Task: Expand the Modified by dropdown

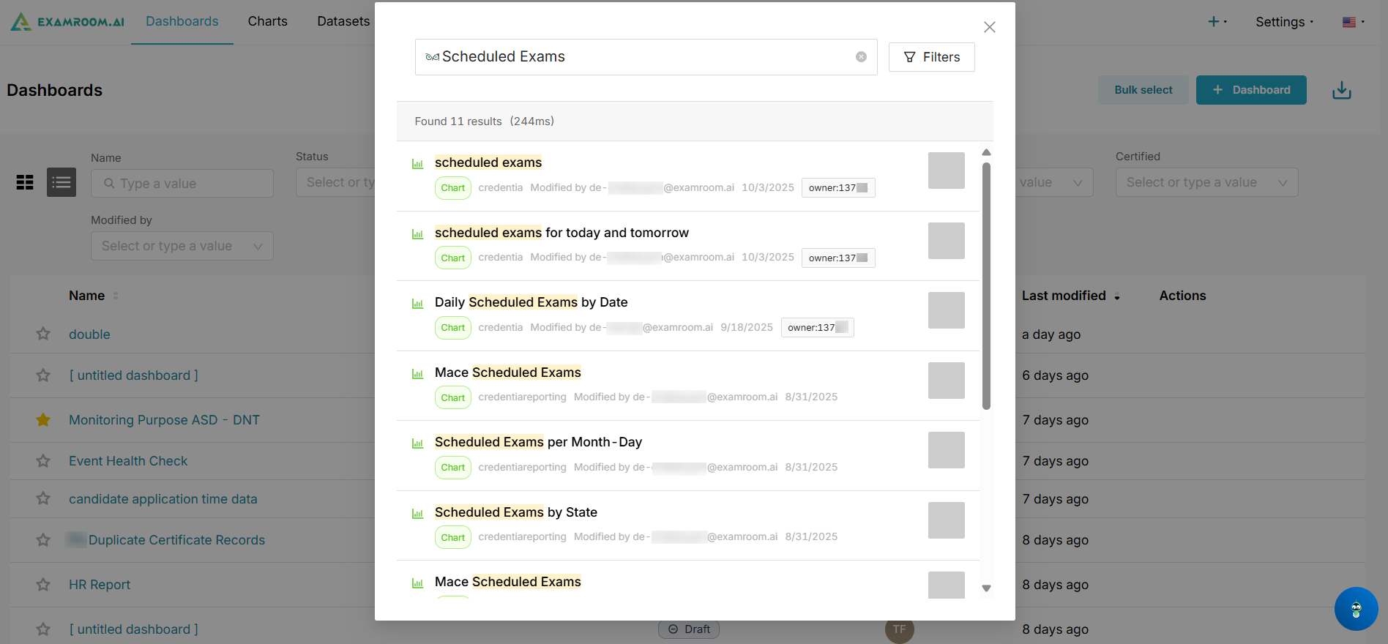Action: coord(182,246)
